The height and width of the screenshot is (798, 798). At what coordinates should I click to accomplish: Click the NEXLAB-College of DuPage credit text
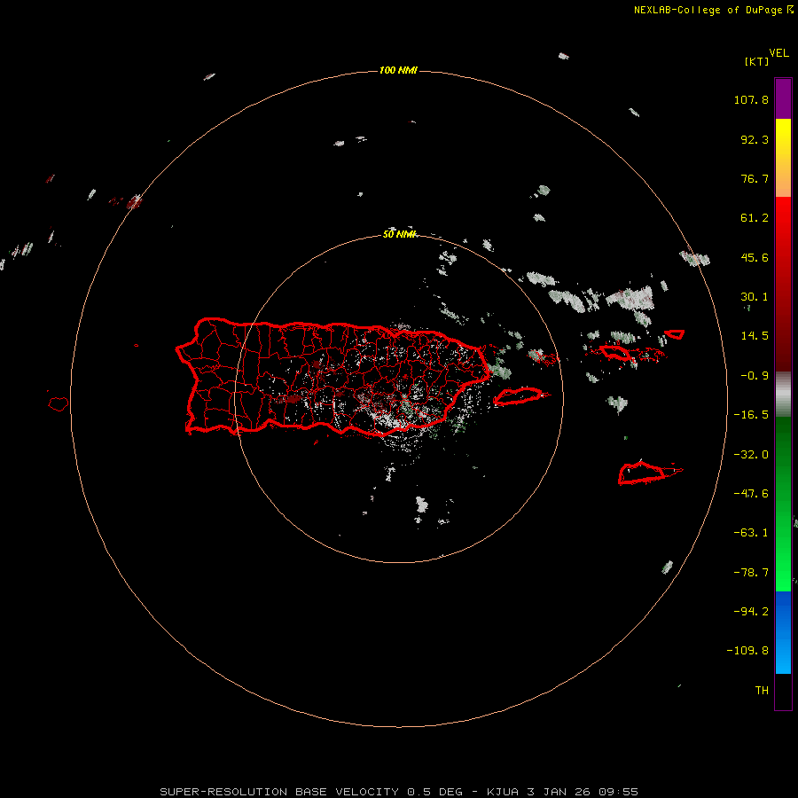coord(714,10)
